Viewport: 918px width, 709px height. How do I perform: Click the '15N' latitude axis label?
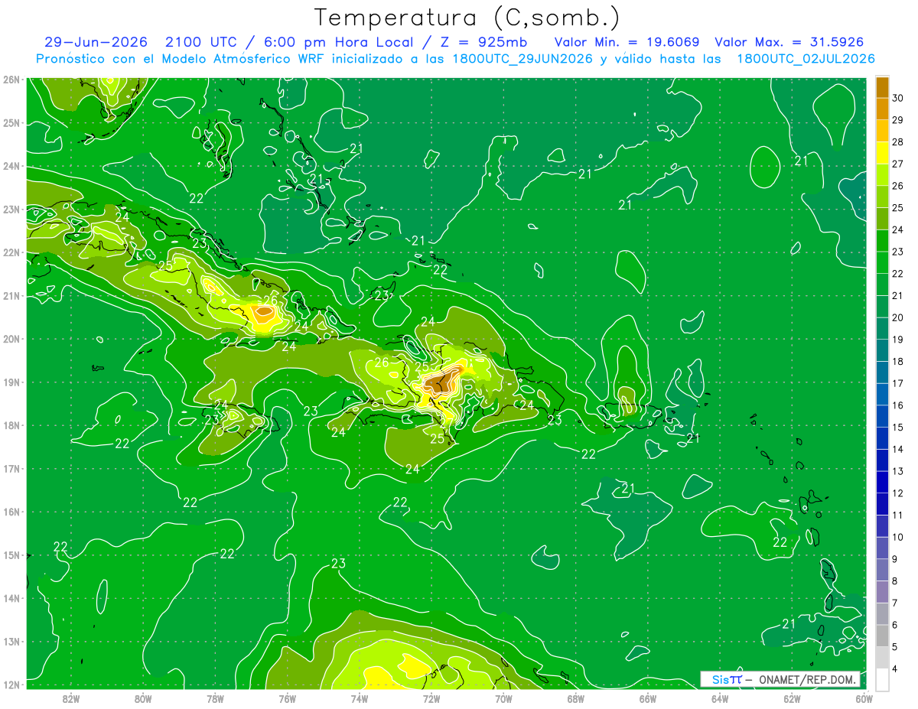11,555
